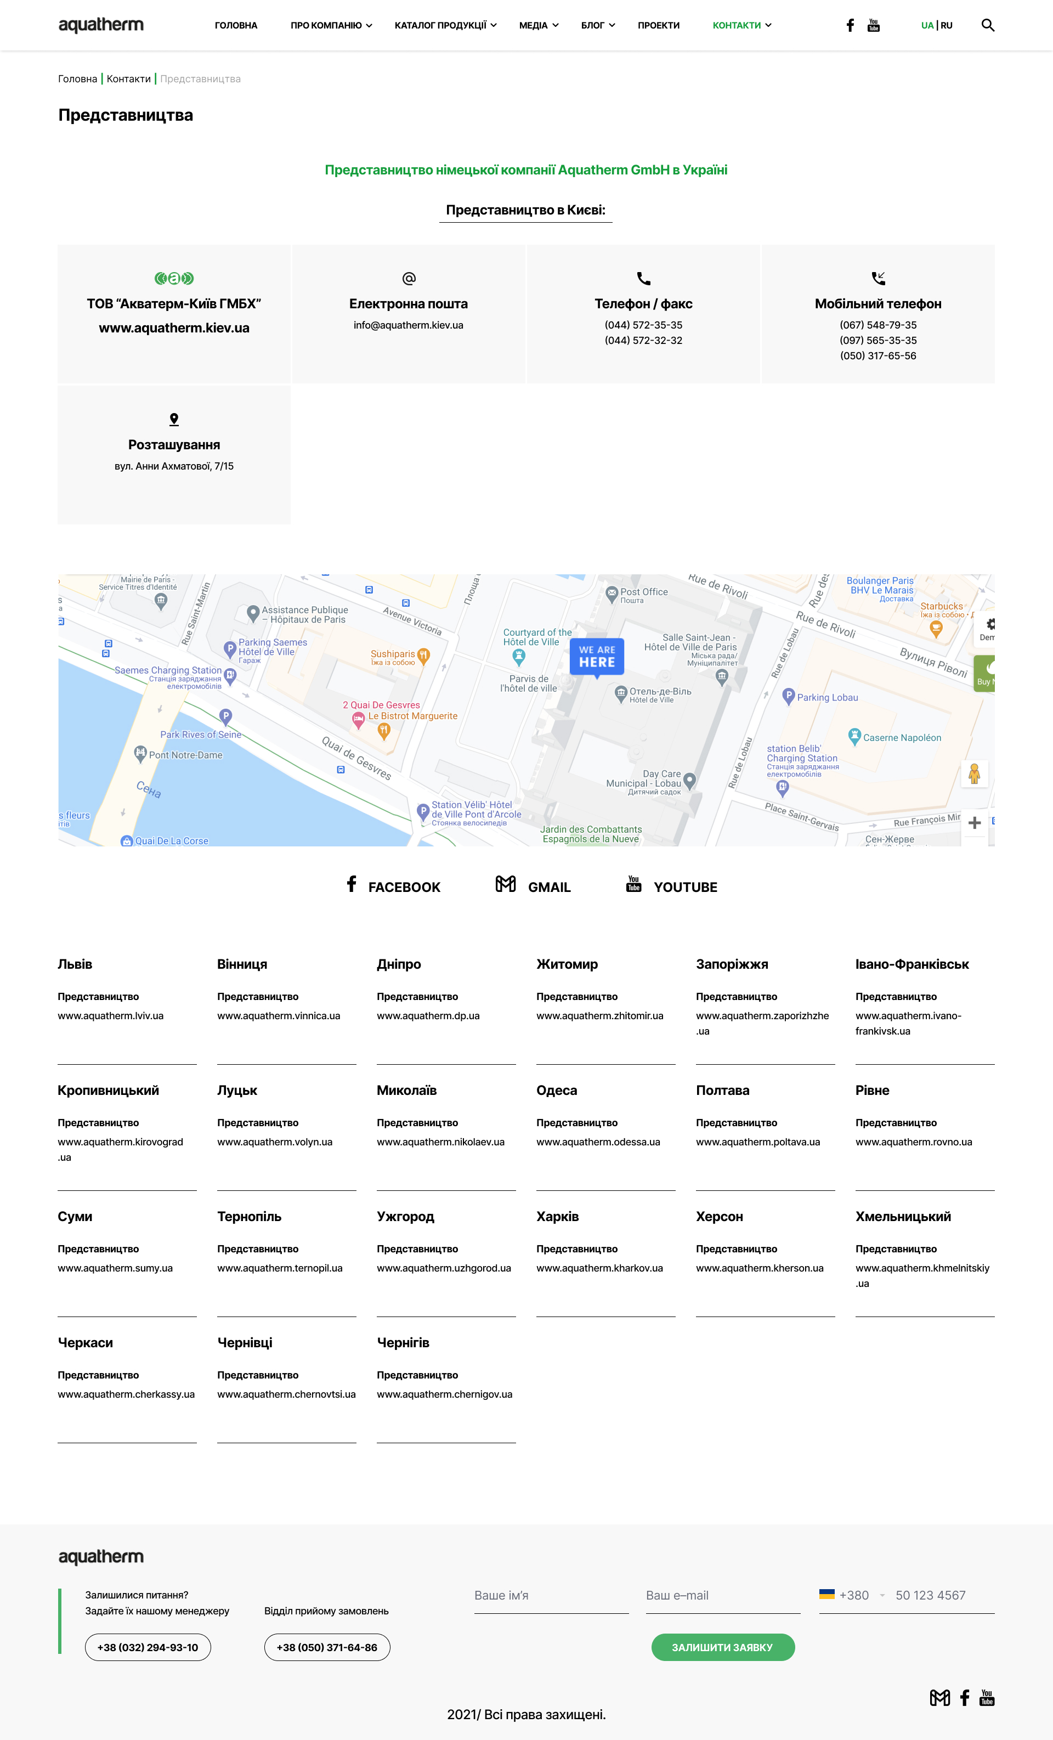
Task: Zoom in the map with plus button
Action: click(x=975, y=823)
